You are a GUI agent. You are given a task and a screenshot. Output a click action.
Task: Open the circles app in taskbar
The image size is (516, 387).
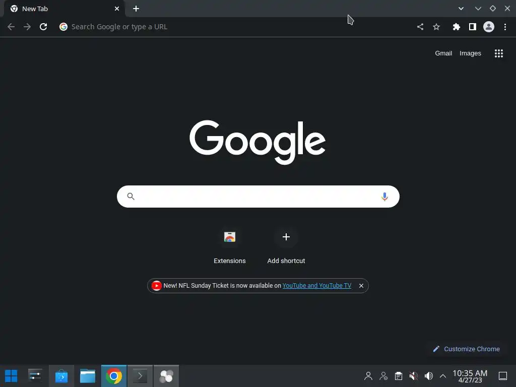pyautogui.click(x=166, y=376)
